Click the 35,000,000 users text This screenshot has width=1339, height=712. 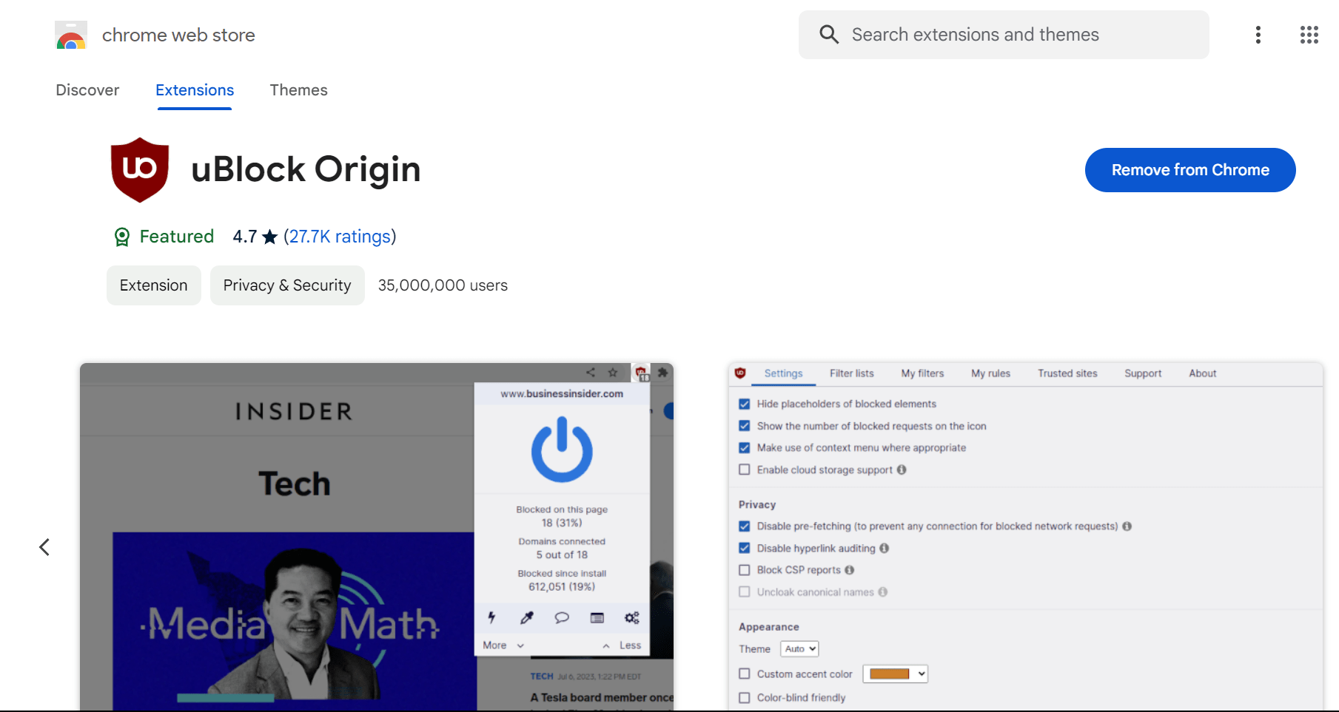click(443, 285)
